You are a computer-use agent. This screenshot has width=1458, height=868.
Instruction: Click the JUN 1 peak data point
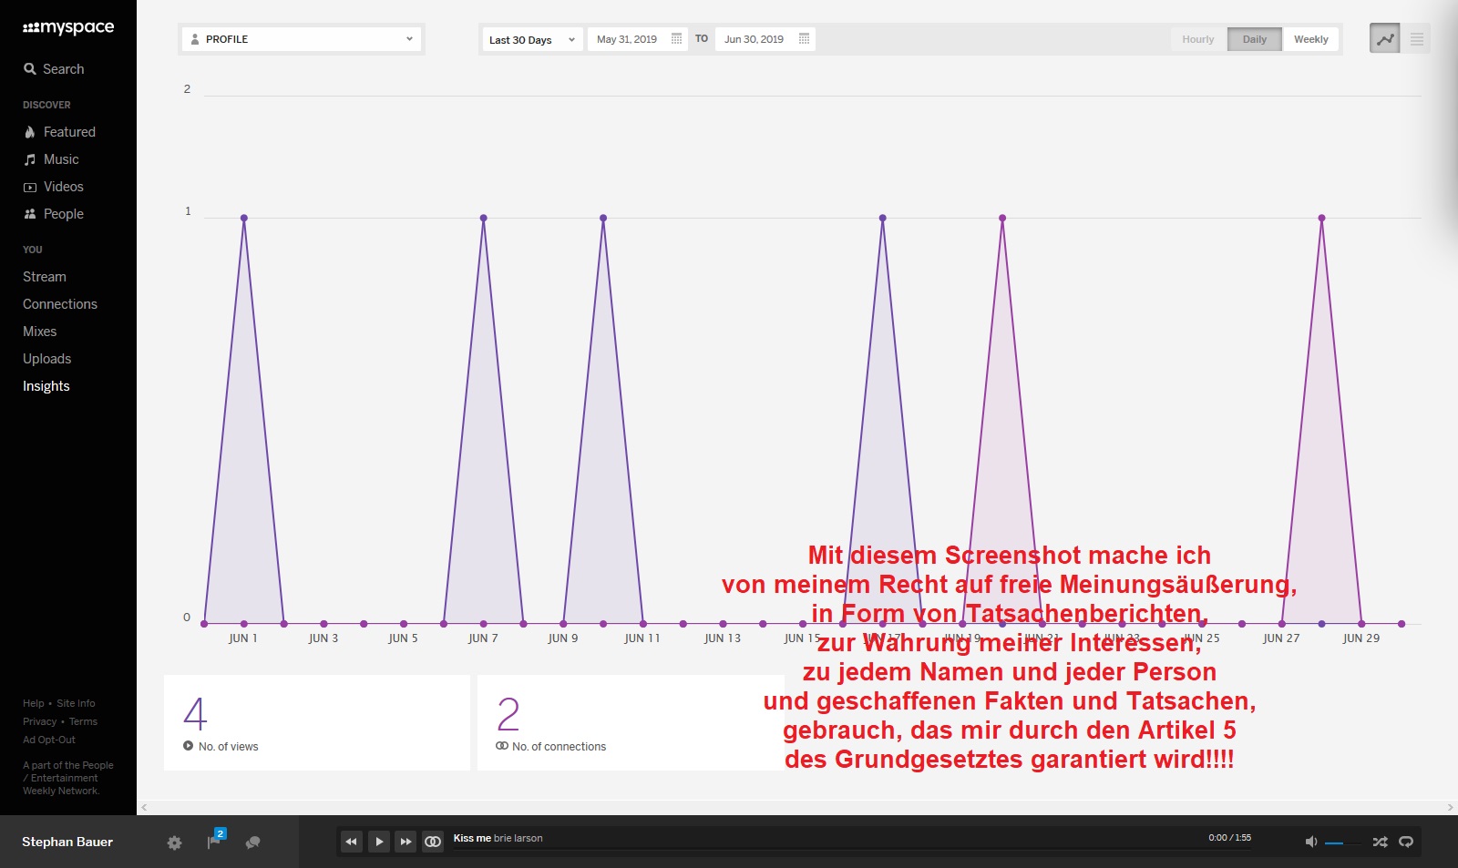(x=244, y=218)
